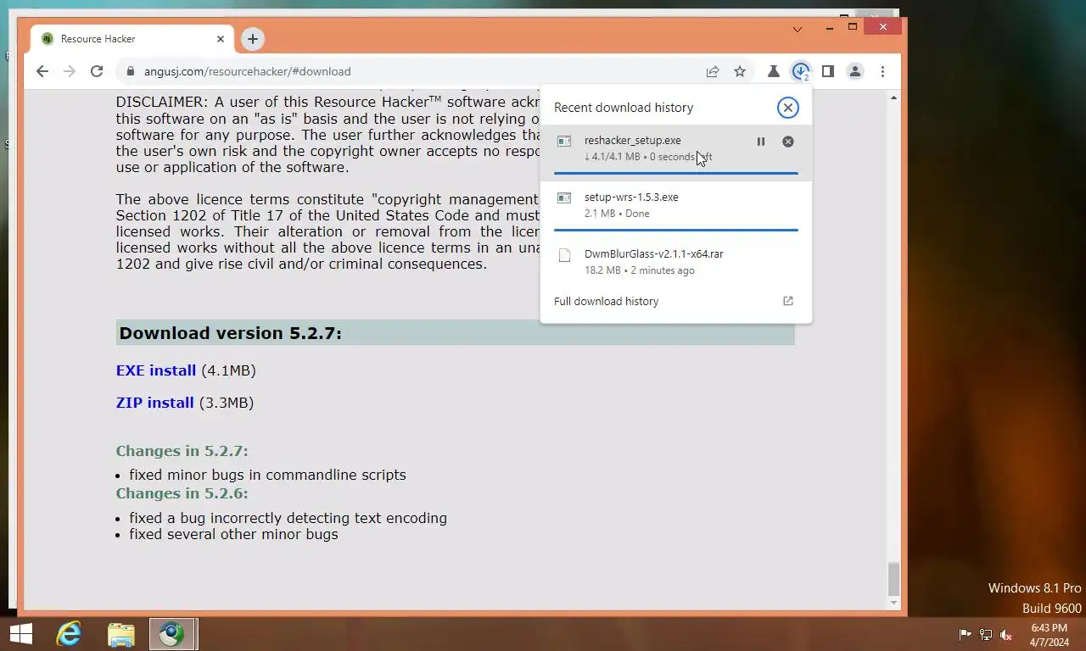Click the tab search chevron
1086x651 pixels.
click(797, 30)
